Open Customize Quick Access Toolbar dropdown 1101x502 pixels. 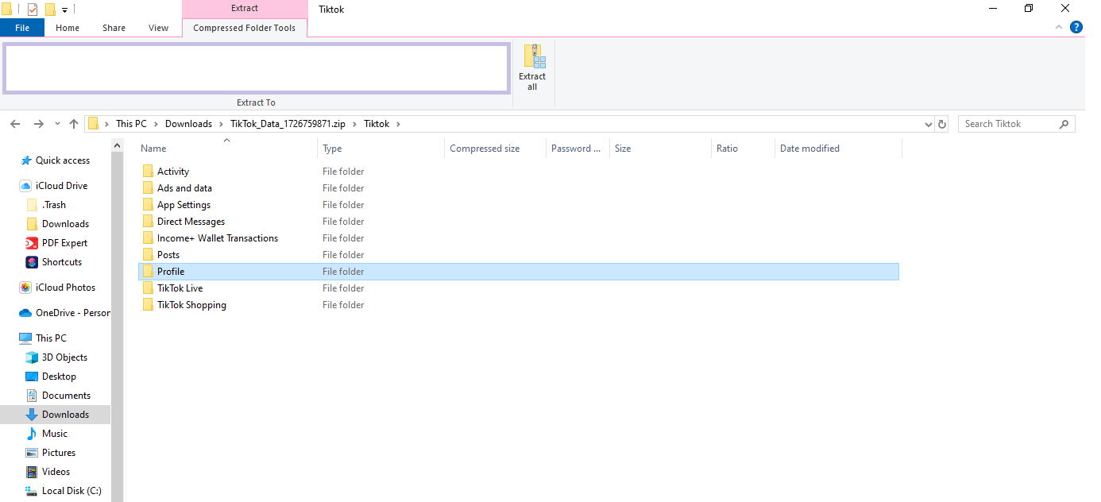(x=65, y=10)
